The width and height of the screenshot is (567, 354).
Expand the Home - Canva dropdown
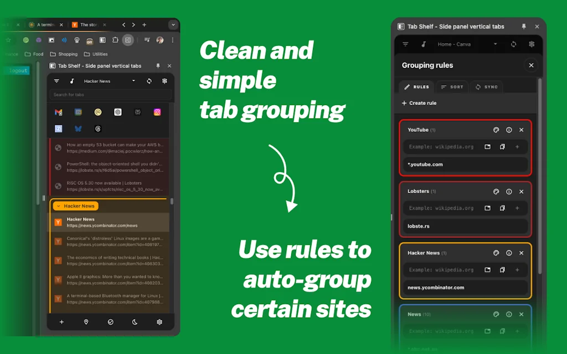pyautogui.click(x=494, y=44)
